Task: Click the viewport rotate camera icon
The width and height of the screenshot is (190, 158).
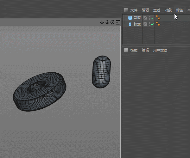Action: 112,22
